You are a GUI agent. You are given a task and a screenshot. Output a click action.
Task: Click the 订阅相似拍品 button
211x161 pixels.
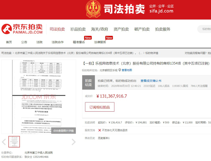100,107
